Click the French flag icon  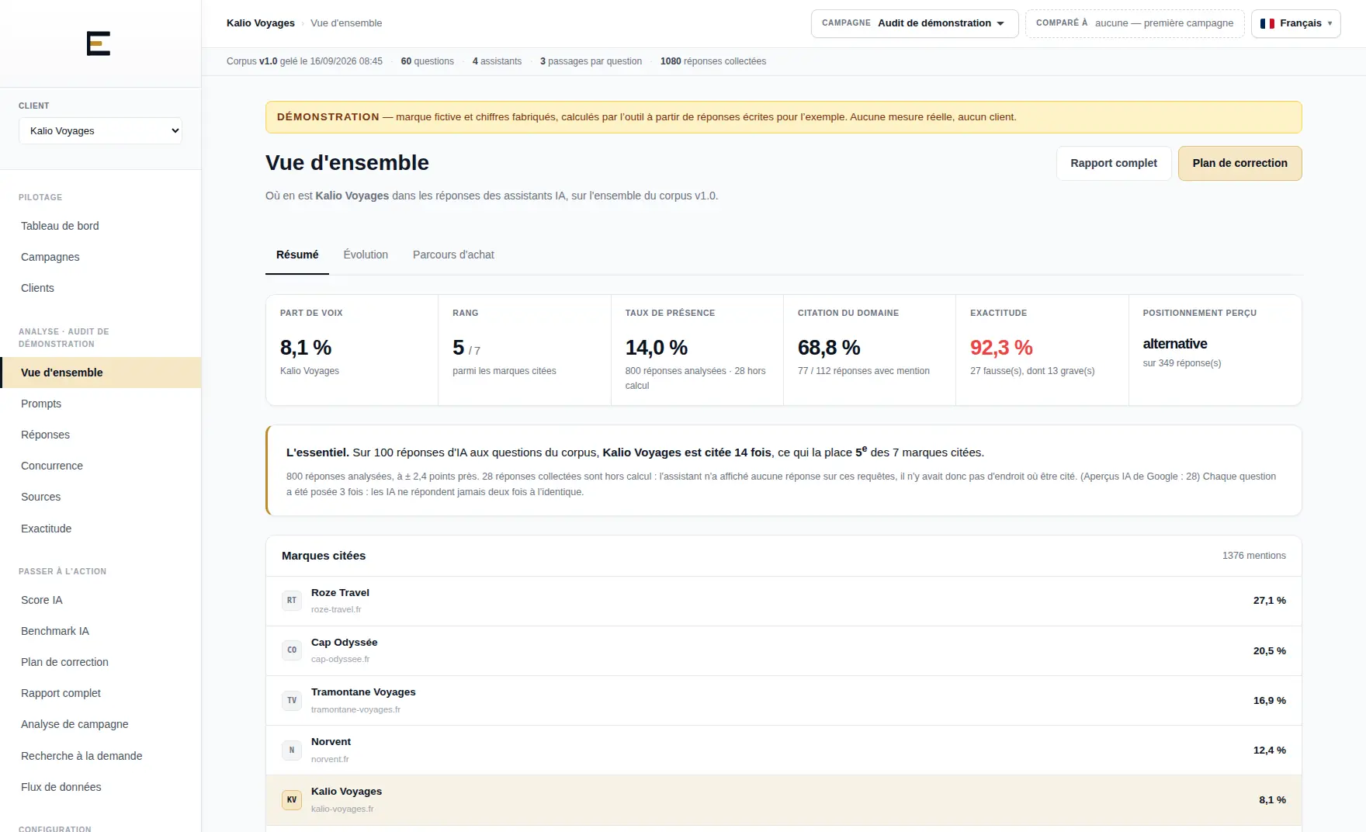1267,23
